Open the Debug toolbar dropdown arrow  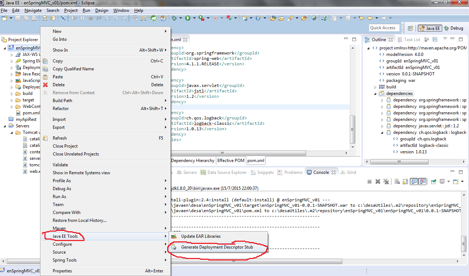click(181, 18)
